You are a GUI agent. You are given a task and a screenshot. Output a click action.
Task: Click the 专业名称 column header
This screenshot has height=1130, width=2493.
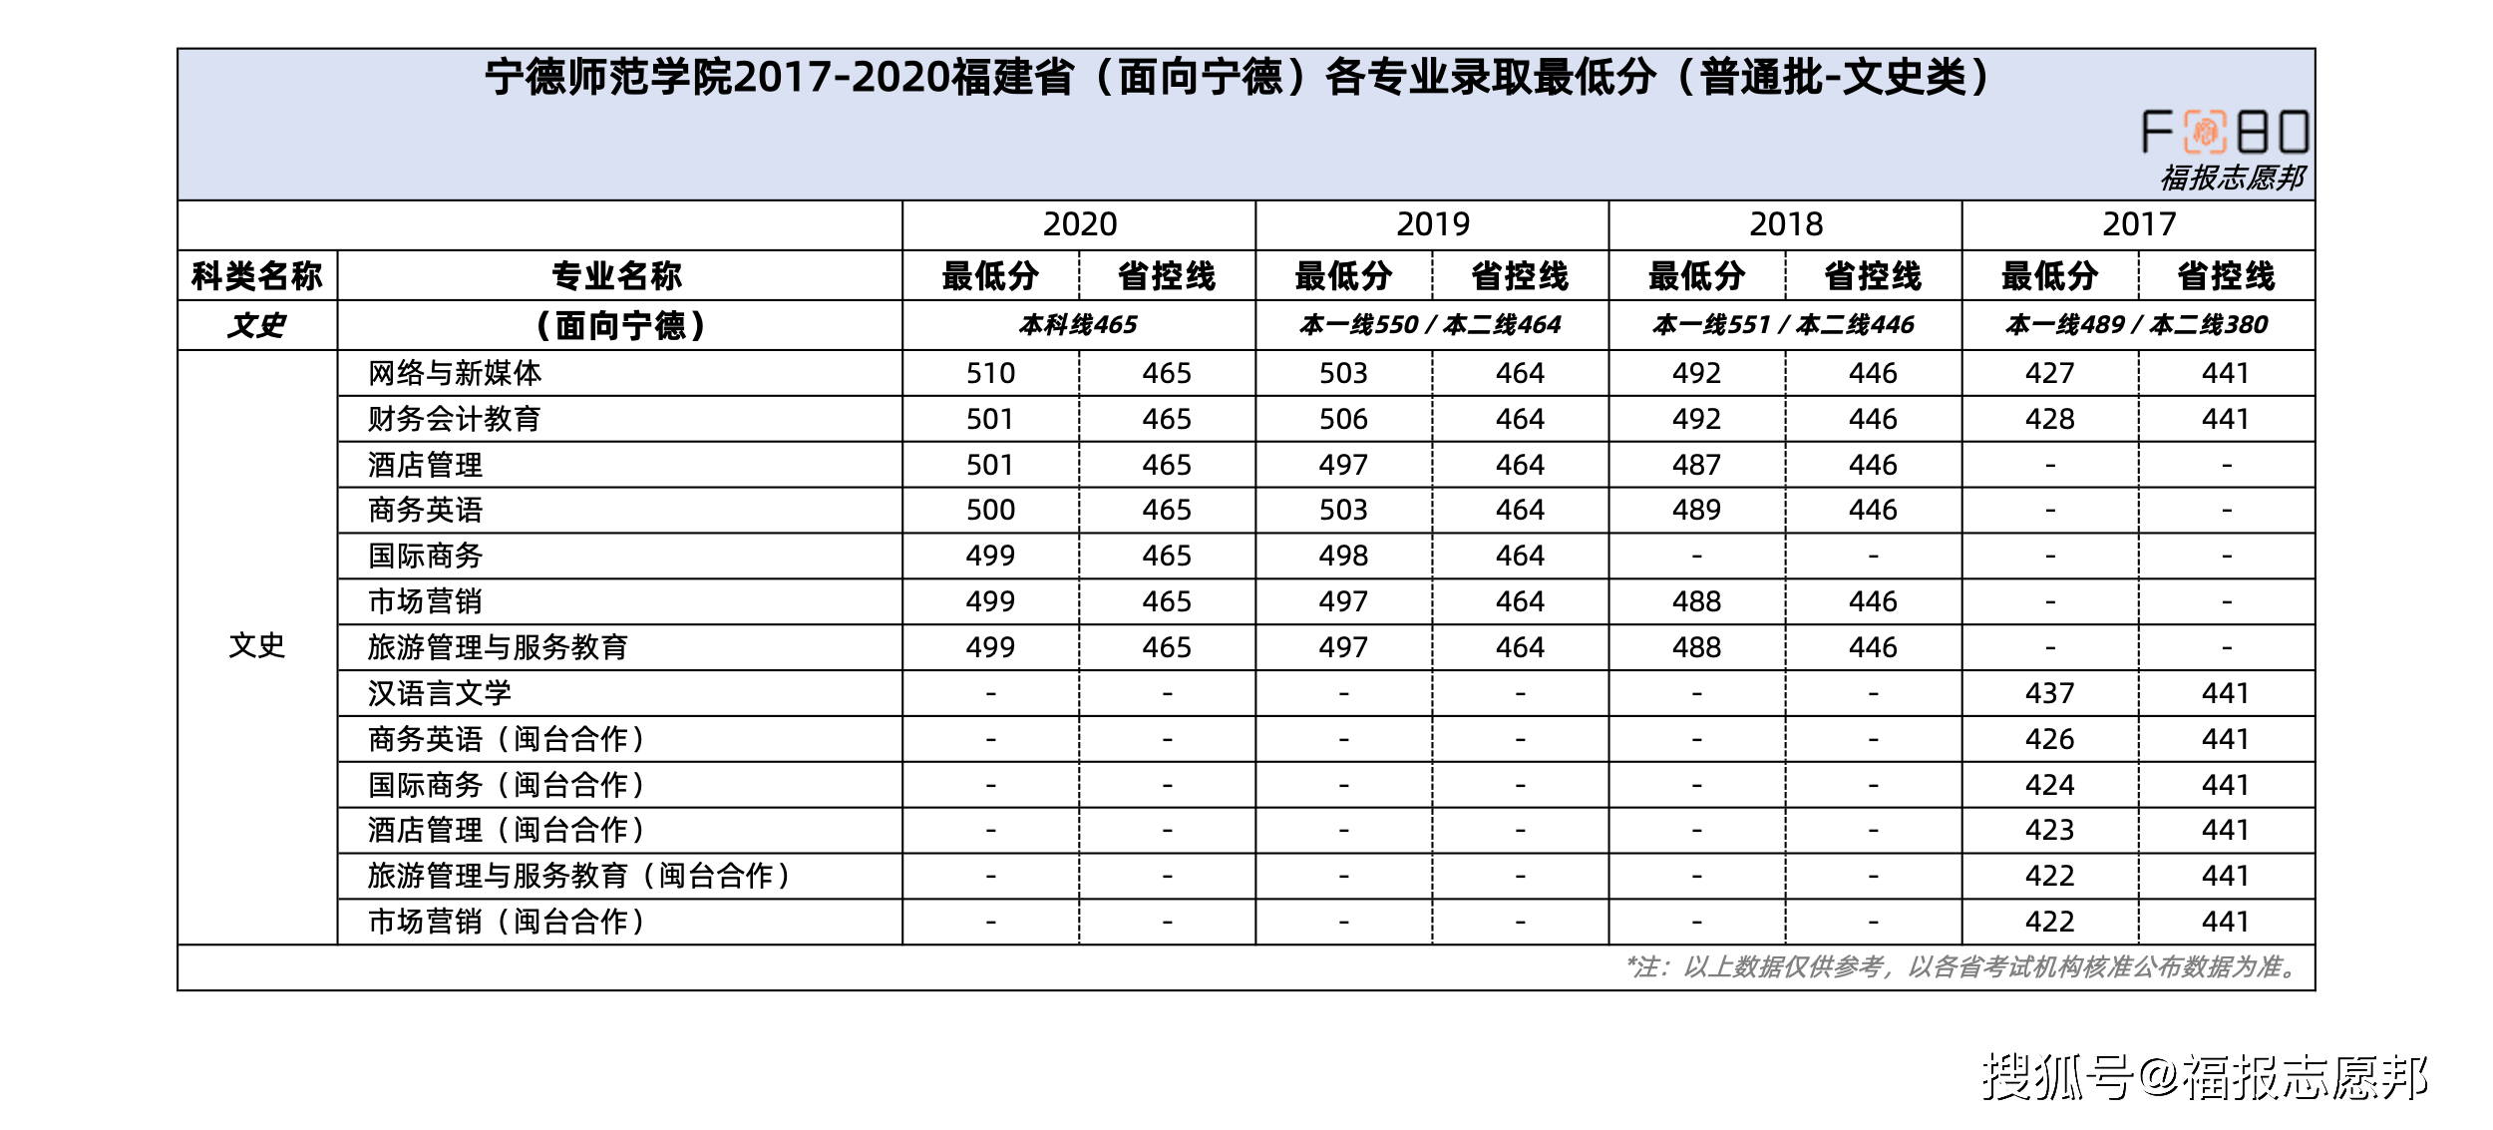tap(617, 276)
